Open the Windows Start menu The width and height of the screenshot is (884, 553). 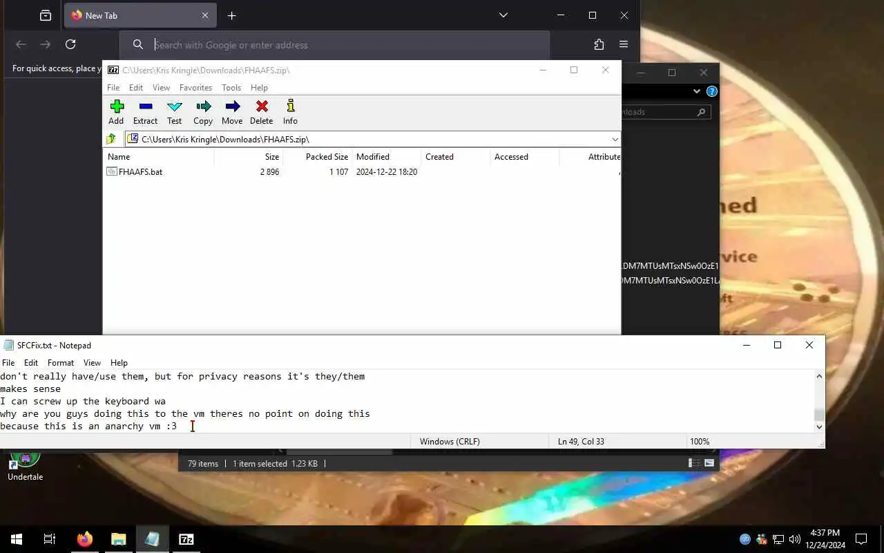tap(17, 539)
